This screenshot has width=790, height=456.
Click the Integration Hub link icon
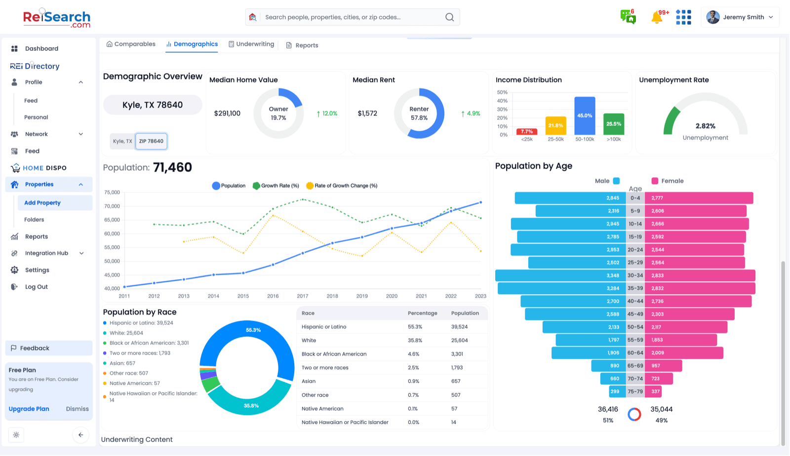(x=14, y=253)
